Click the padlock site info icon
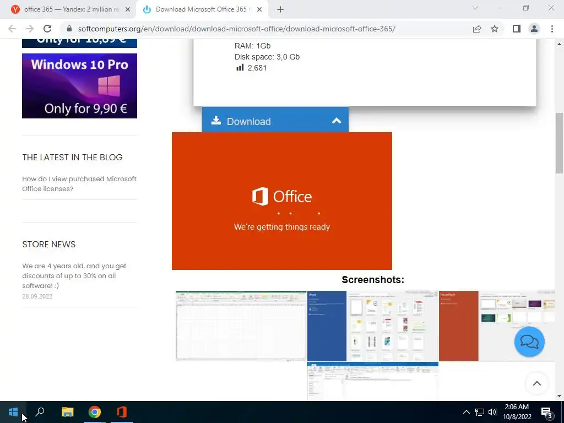The width and height of the screenshot is (564, 423). pyautogui.click(x=69, y=29)
